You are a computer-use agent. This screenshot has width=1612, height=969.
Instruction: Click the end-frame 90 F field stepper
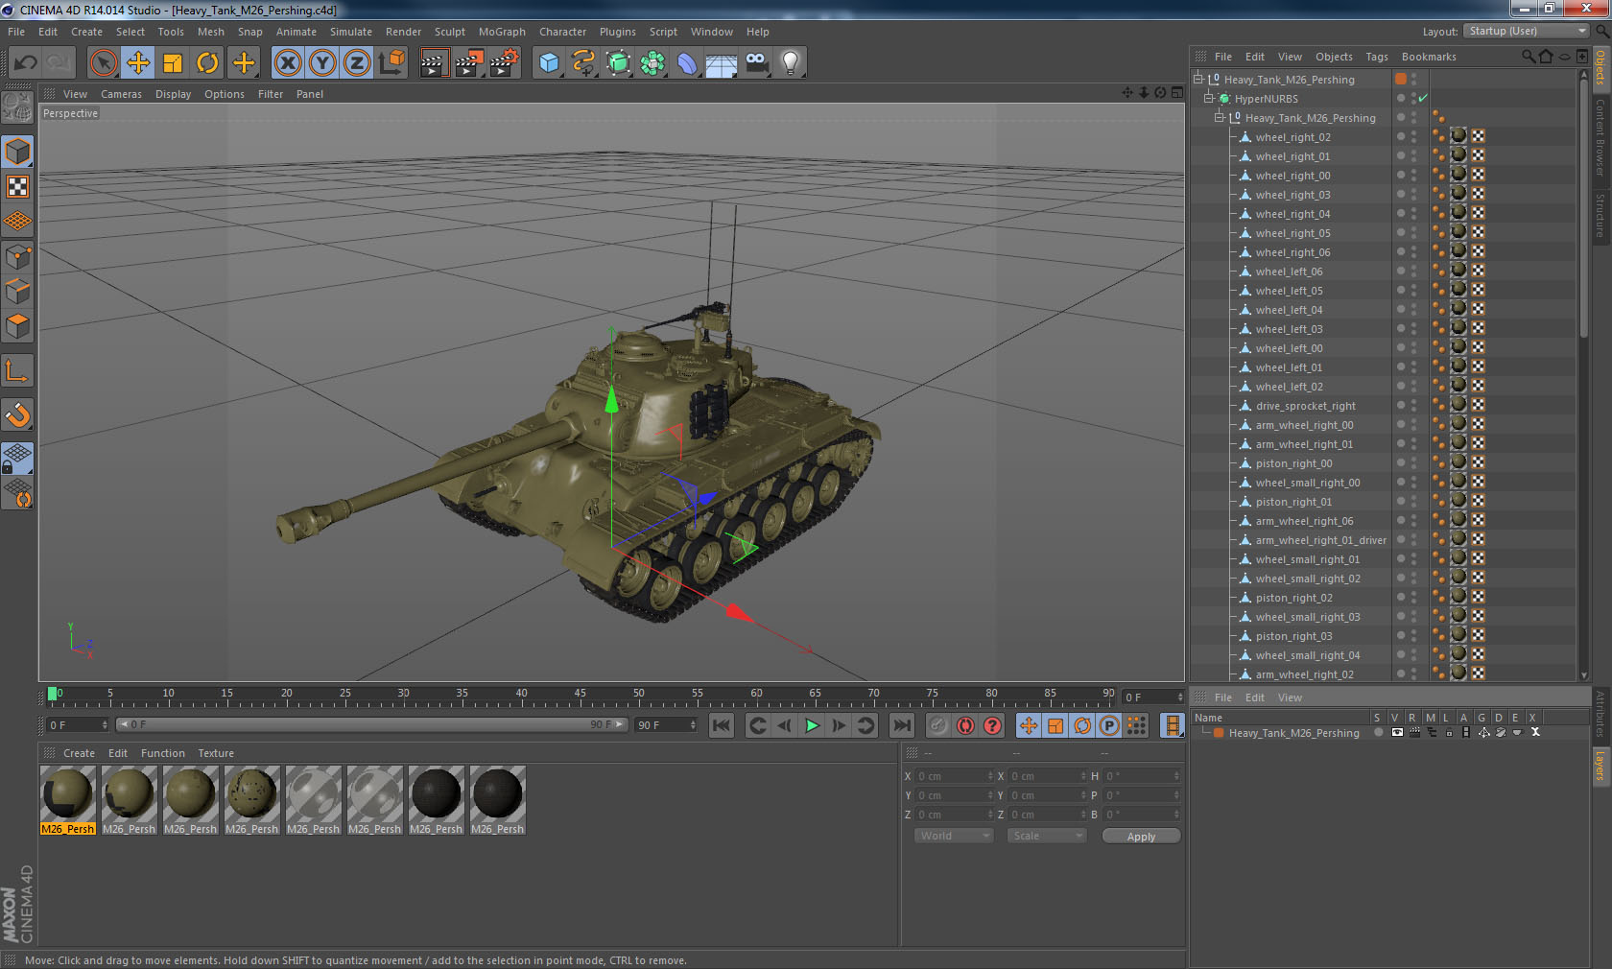coord(693,725)
